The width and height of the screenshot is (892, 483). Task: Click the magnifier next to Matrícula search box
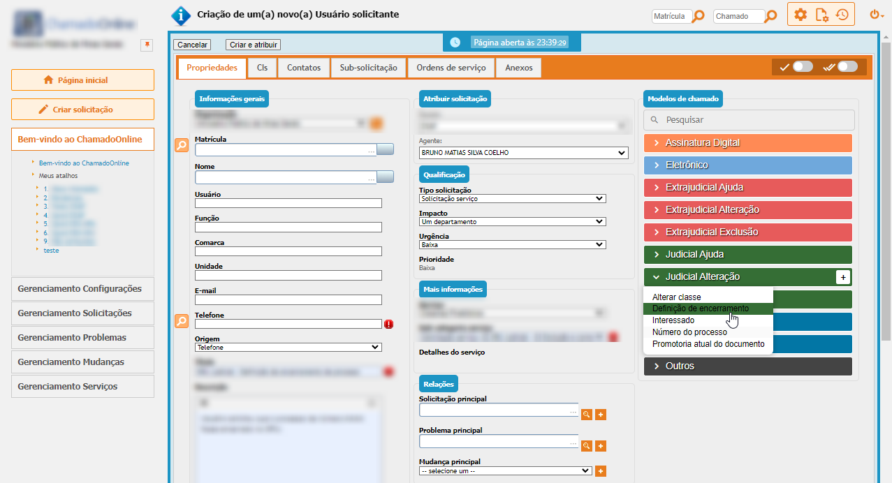pyautogui.click(x=698, y=16)
